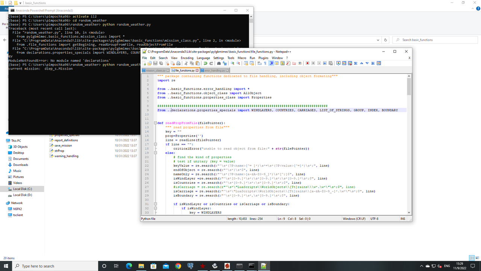Open the Plugins menu in Notepad++
The image size is (481, 271).
(263, 58)
